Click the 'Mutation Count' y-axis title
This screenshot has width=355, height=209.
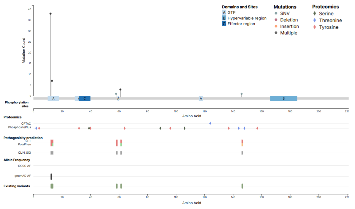tap(24, 51)
